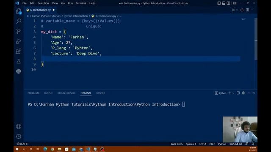Change indentation via Spaces: 4
271x152 pixels.
[191, 144]
